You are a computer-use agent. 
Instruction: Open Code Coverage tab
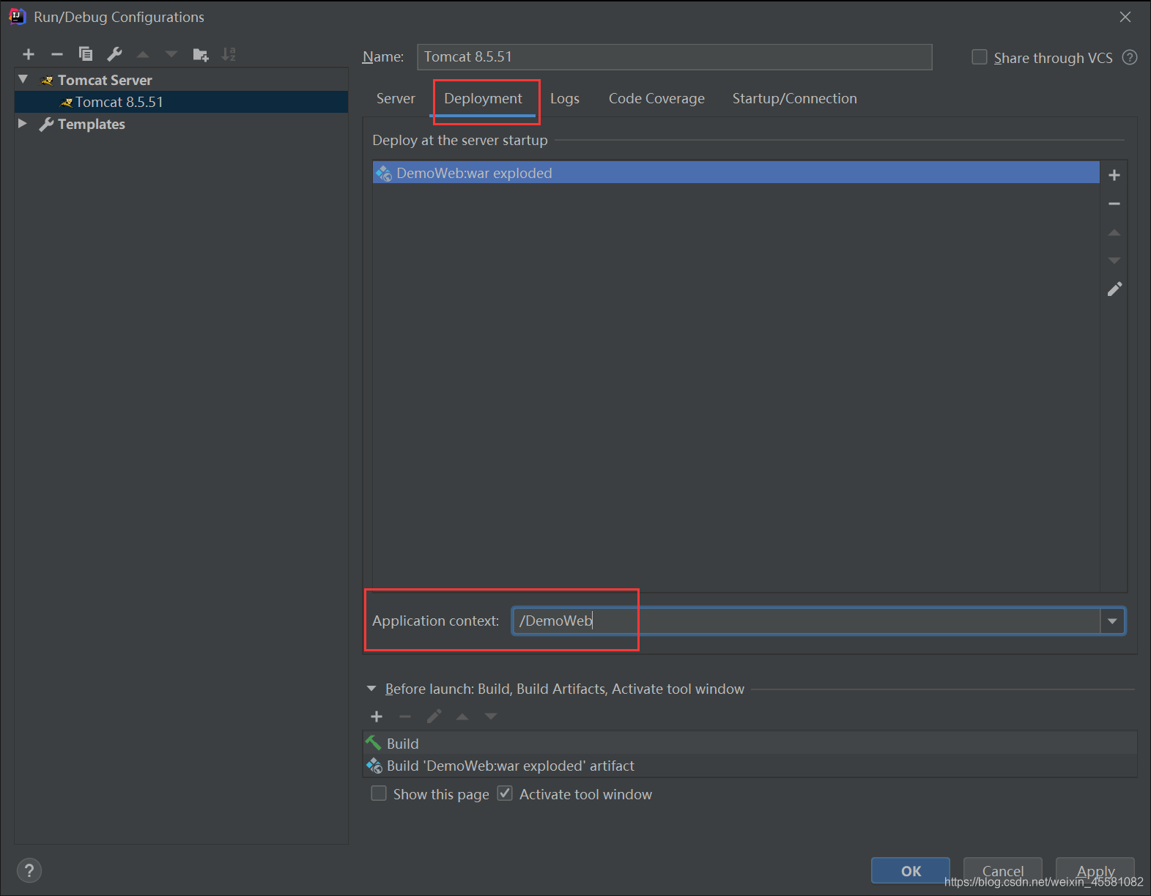(656, 98)
